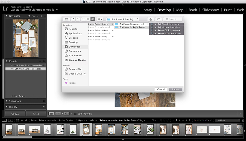Viewport: 246px width, 141px height.
Task: Switch to the Develop module
Action: pyautogui.click(x=164, y=10)
